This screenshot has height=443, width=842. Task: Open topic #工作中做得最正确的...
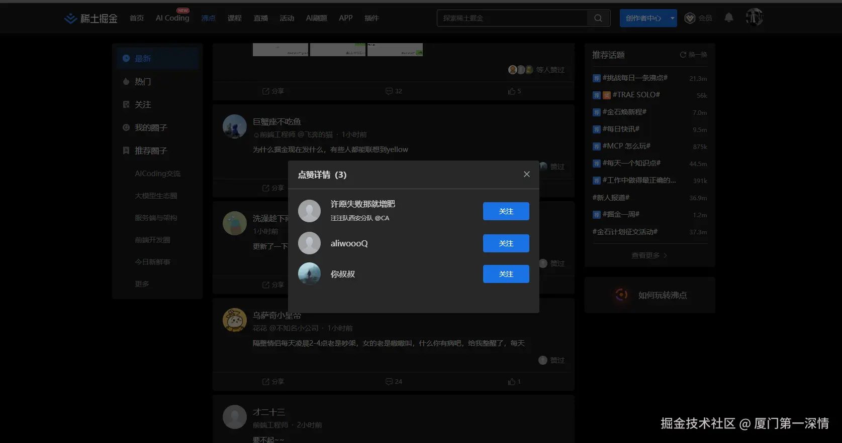[x=639, y=180]
